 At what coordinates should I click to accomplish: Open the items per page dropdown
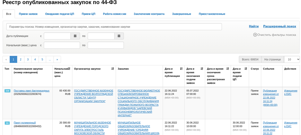point(292,59)
